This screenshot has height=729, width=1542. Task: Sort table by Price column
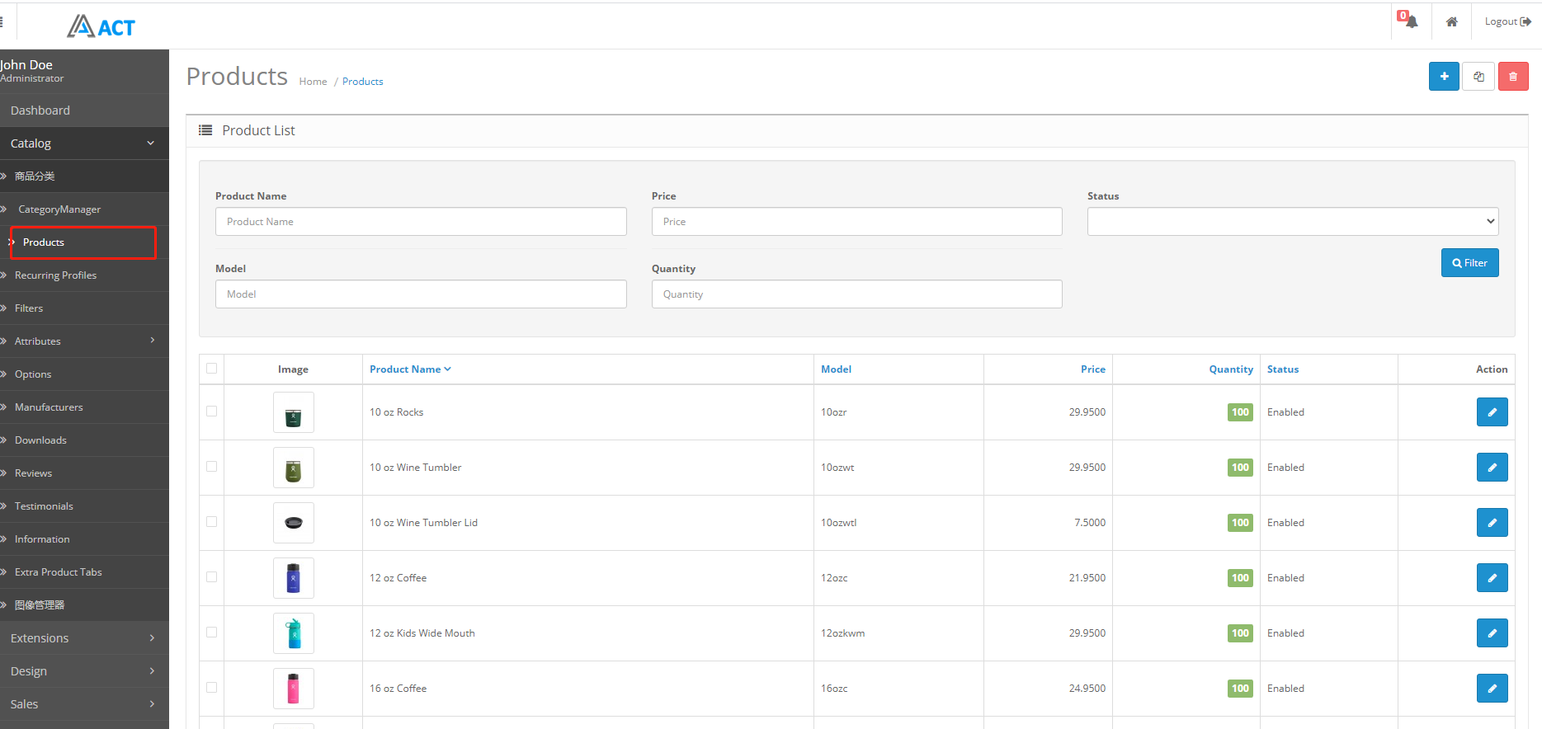1093,369
